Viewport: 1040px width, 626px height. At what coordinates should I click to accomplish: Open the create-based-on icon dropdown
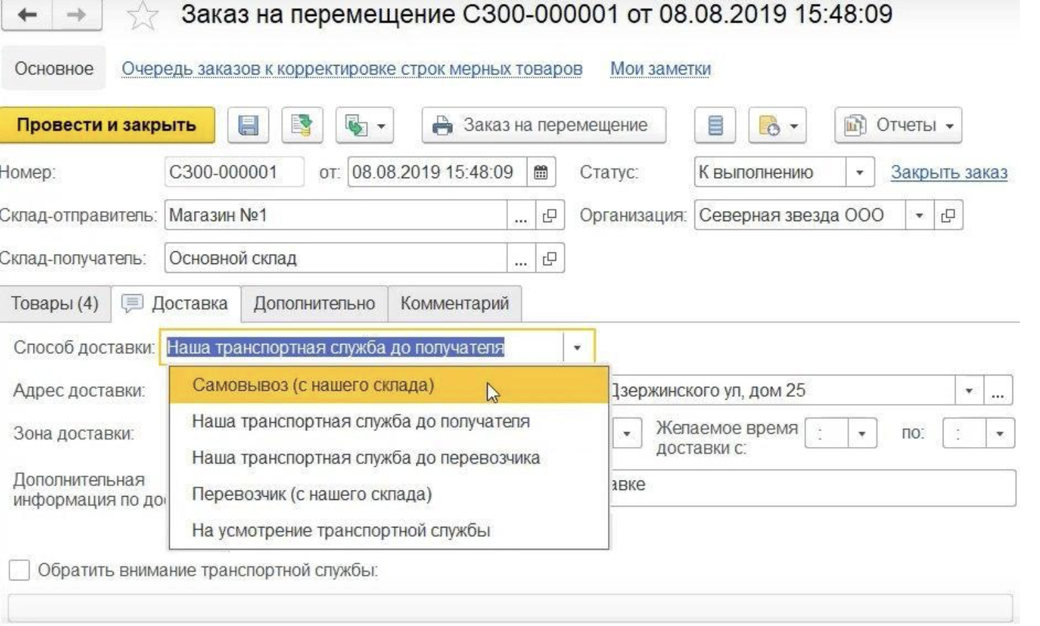[364, 125]
